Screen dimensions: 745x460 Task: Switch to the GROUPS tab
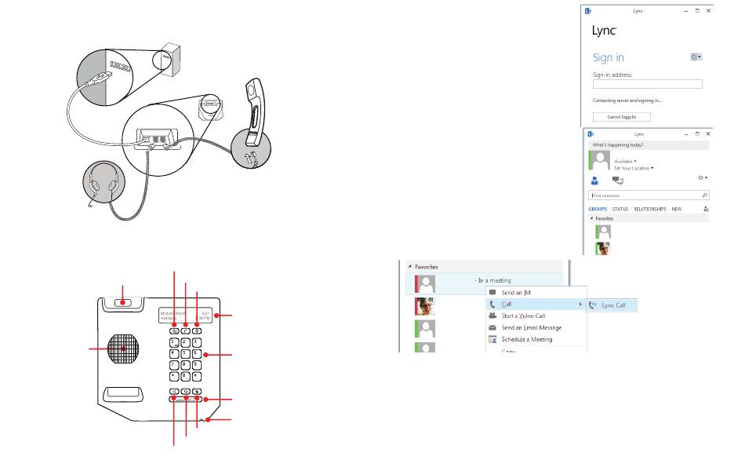(x=598, y=210)
